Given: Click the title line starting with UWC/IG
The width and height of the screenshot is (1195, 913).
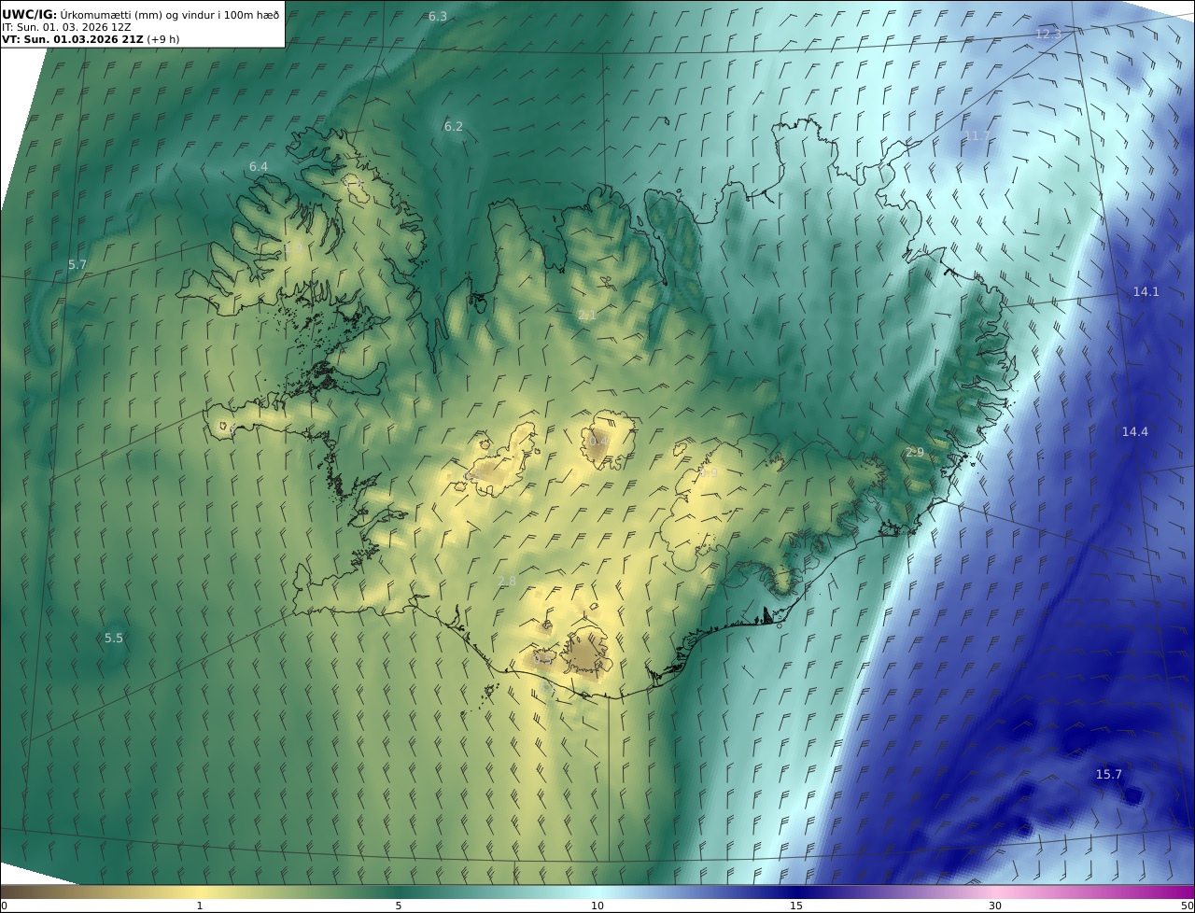Looking at the screenshot, I should click(141, 14).
